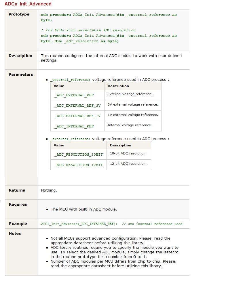
Task: Click the second _external_reference parameter name
Action: pyautogui.click(x=71, y=139)
